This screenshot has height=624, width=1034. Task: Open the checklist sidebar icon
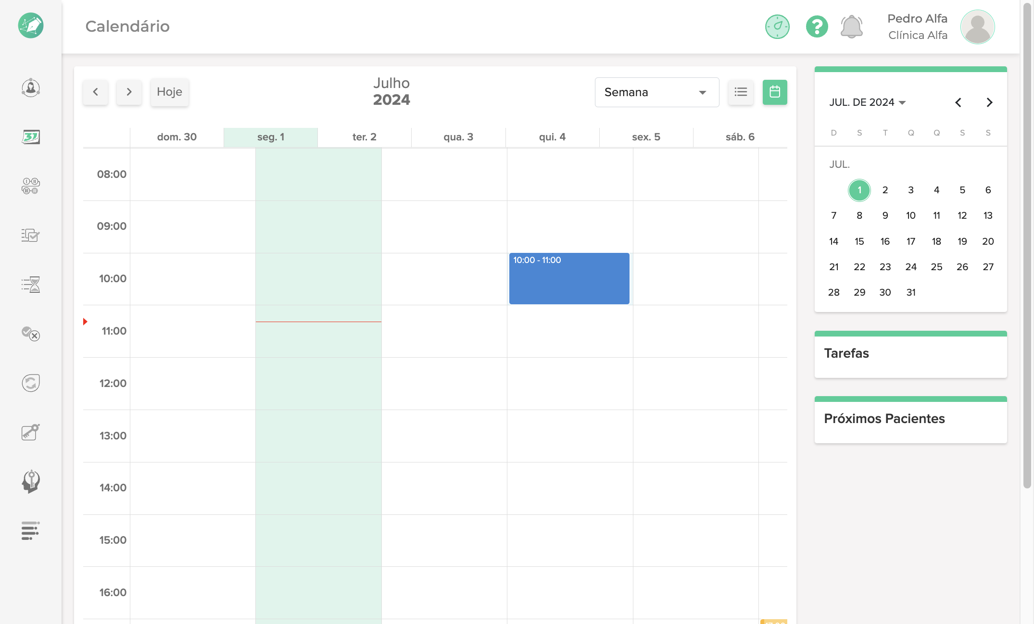pos(31,235)
